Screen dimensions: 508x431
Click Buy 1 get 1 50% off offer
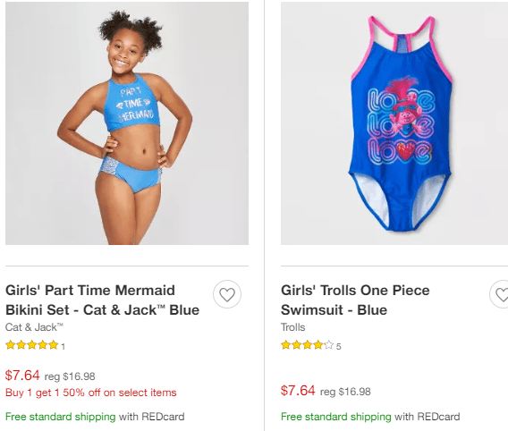point(91,393)
